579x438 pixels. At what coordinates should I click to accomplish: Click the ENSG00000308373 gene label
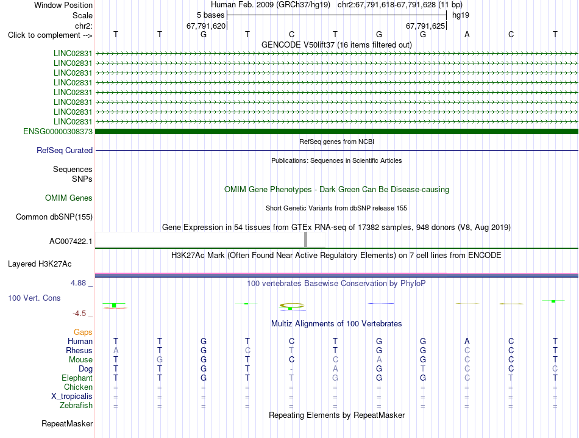tap(58, 132)
